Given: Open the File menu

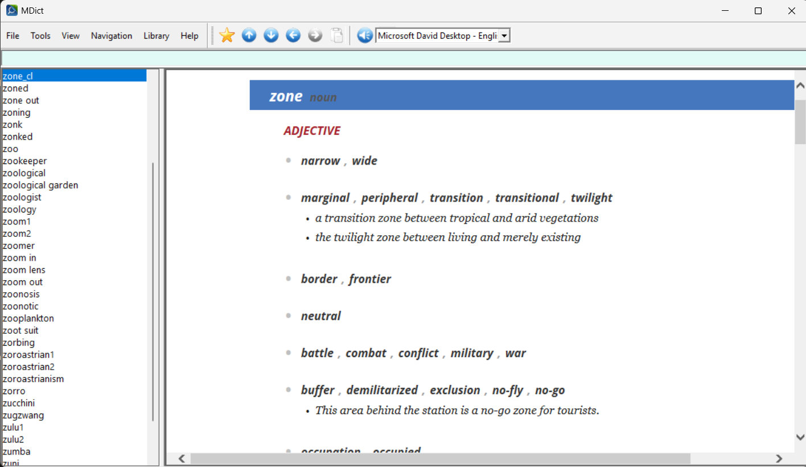Looking at the screenshot, I should click(13, 36).
